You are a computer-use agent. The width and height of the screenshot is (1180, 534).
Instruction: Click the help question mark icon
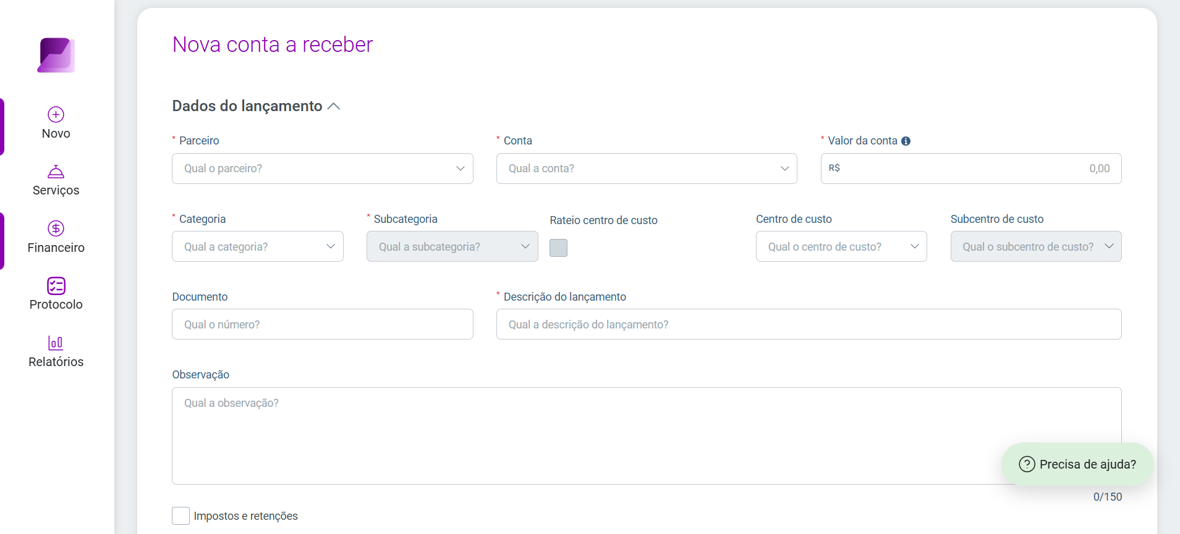[1027, 464]
